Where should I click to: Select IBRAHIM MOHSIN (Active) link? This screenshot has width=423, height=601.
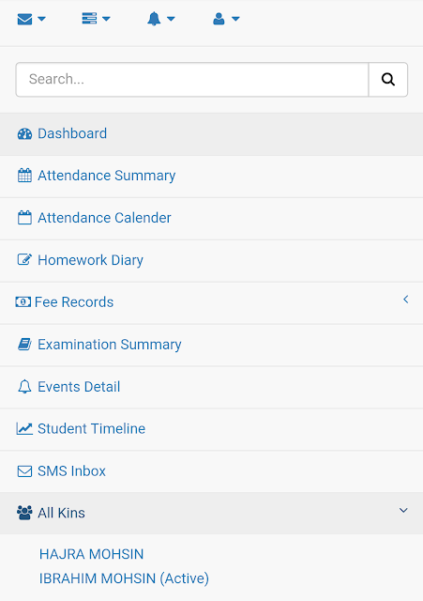[x=124, y=578]
